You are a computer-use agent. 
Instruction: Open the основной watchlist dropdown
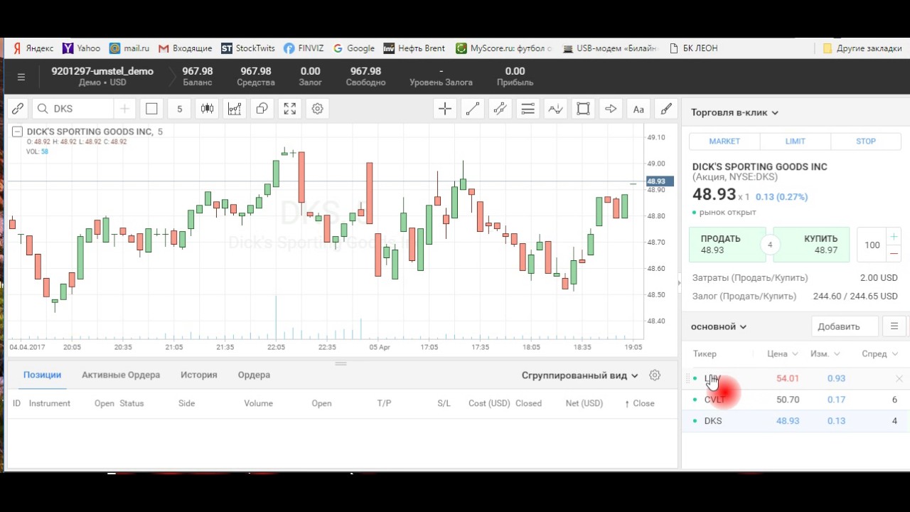click(719, 326)
